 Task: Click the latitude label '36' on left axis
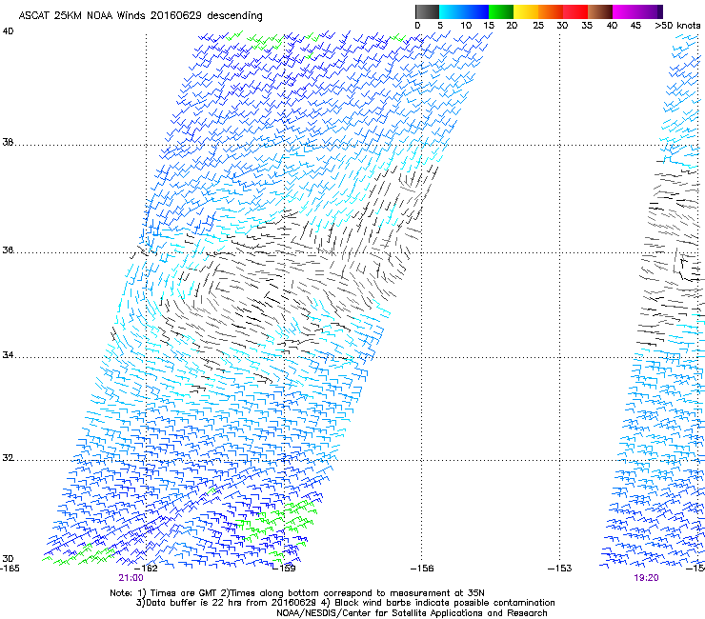click(8, 250)
